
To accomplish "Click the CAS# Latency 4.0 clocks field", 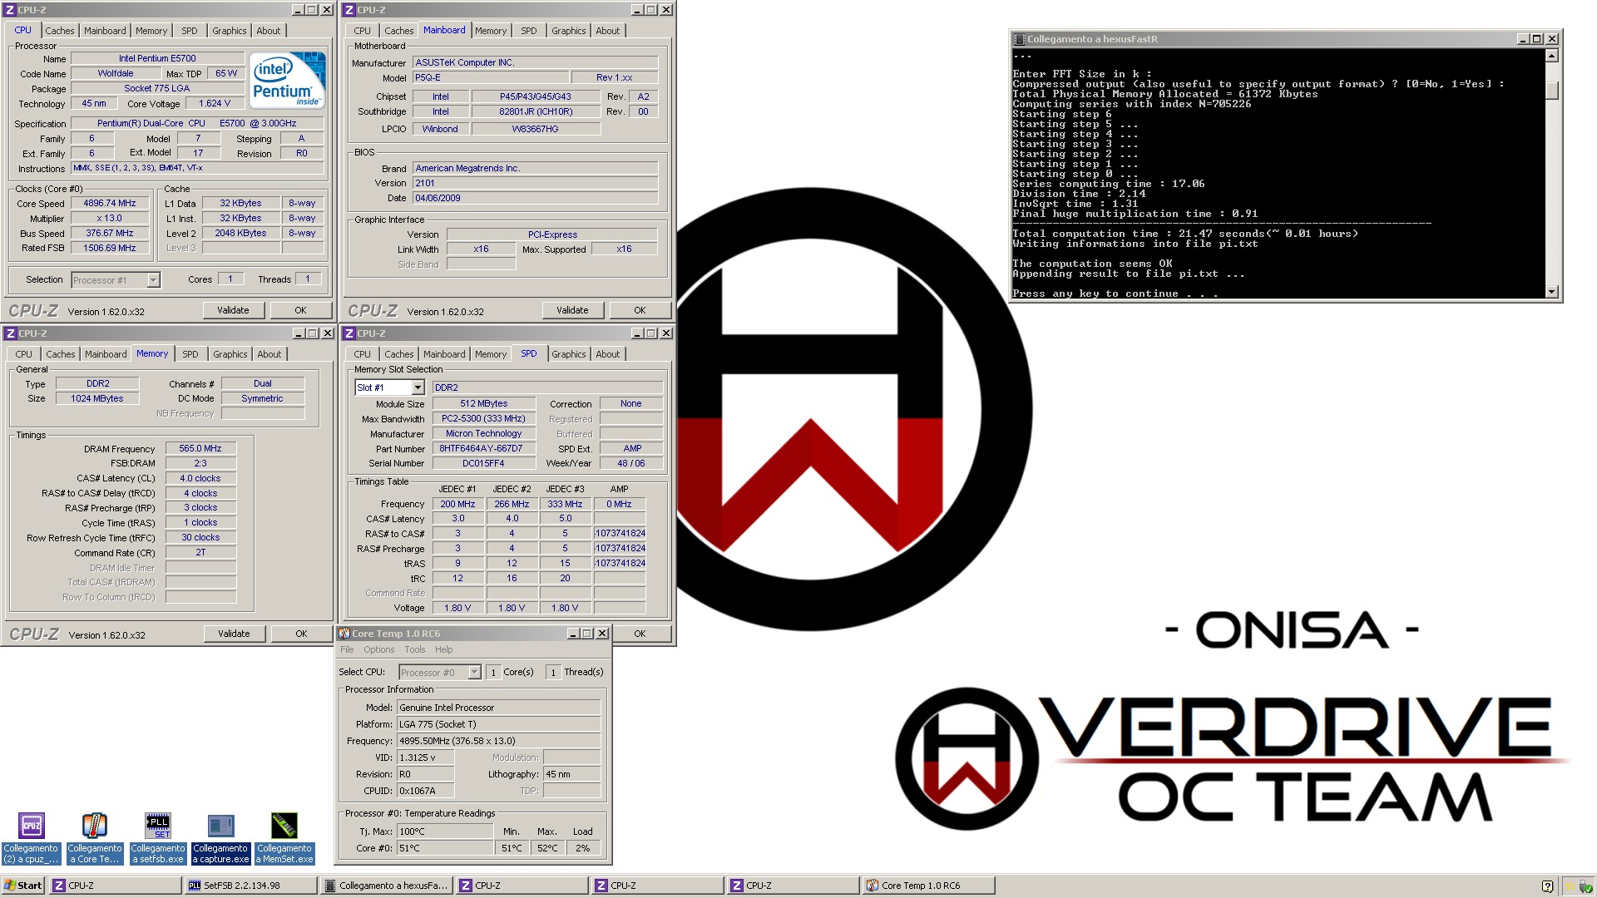I will click(x=200, y=479).
